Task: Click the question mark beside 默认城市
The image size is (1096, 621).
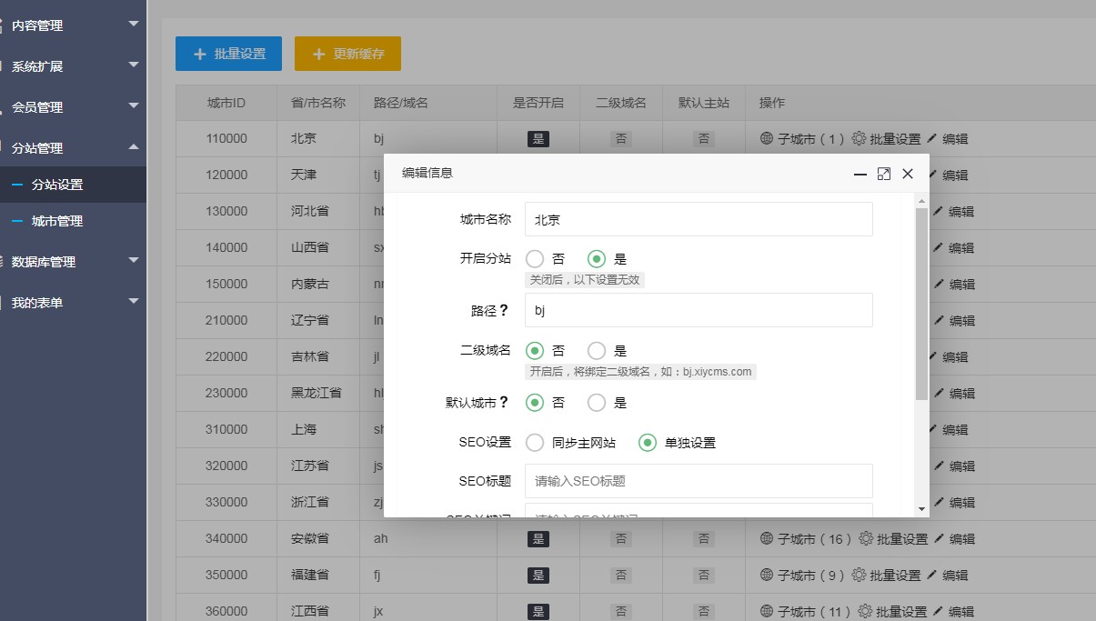Action: (504, 403)
